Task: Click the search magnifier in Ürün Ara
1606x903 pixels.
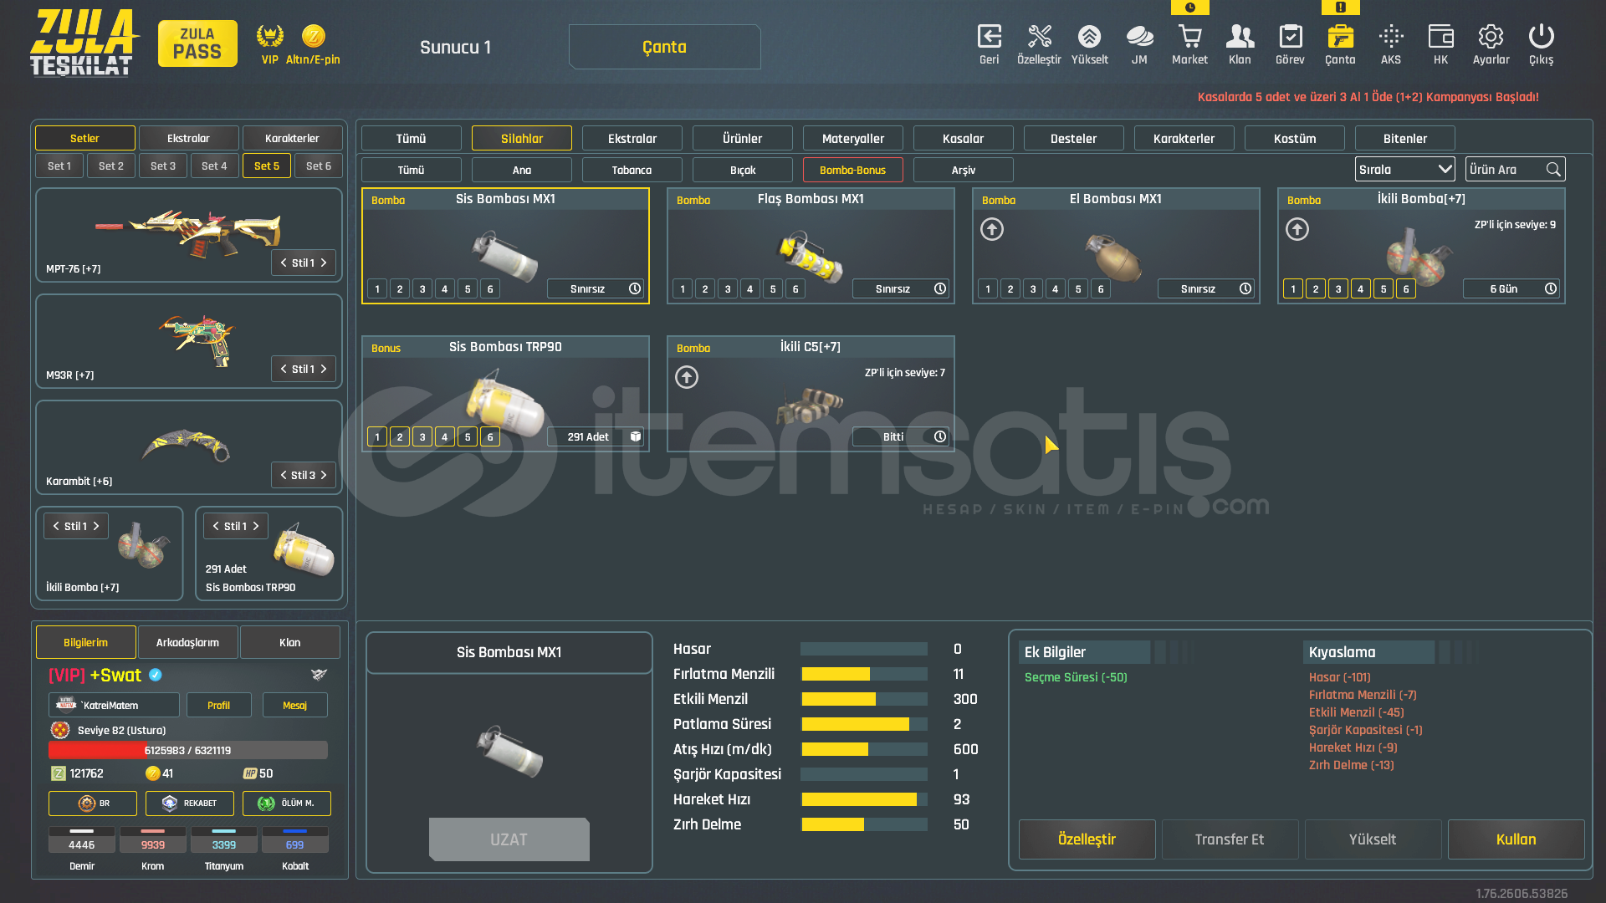Action: click(x=1553, y=170)
